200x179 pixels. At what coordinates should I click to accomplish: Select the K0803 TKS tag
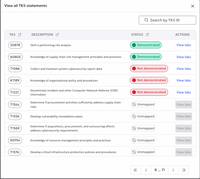(15, 57)
